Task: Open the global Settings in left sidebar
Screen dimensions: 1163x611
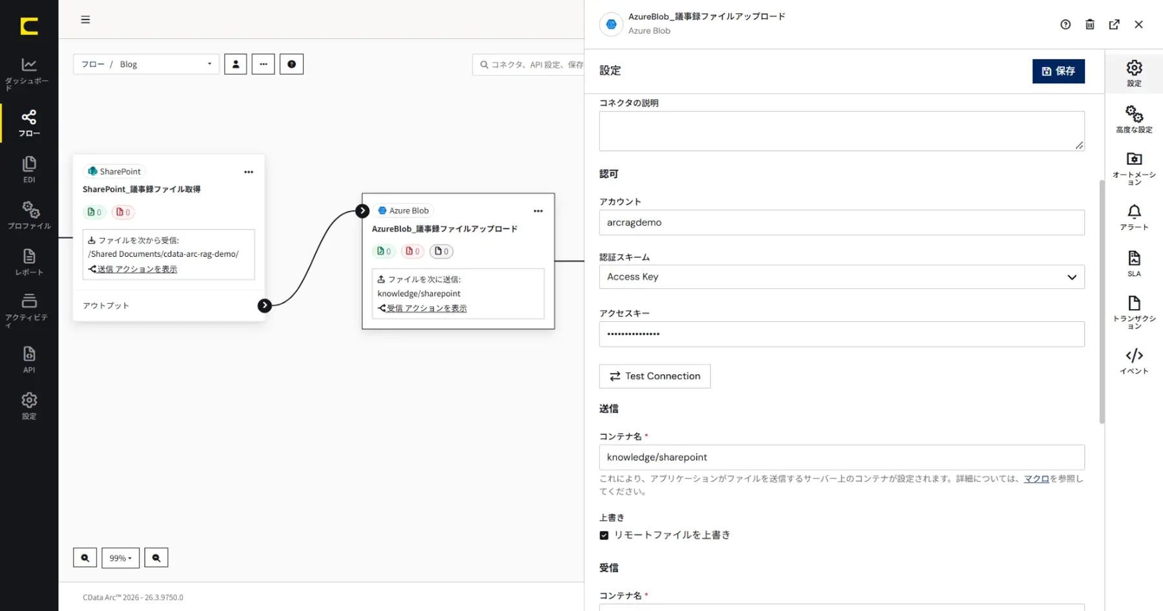Action: point(28,406)
